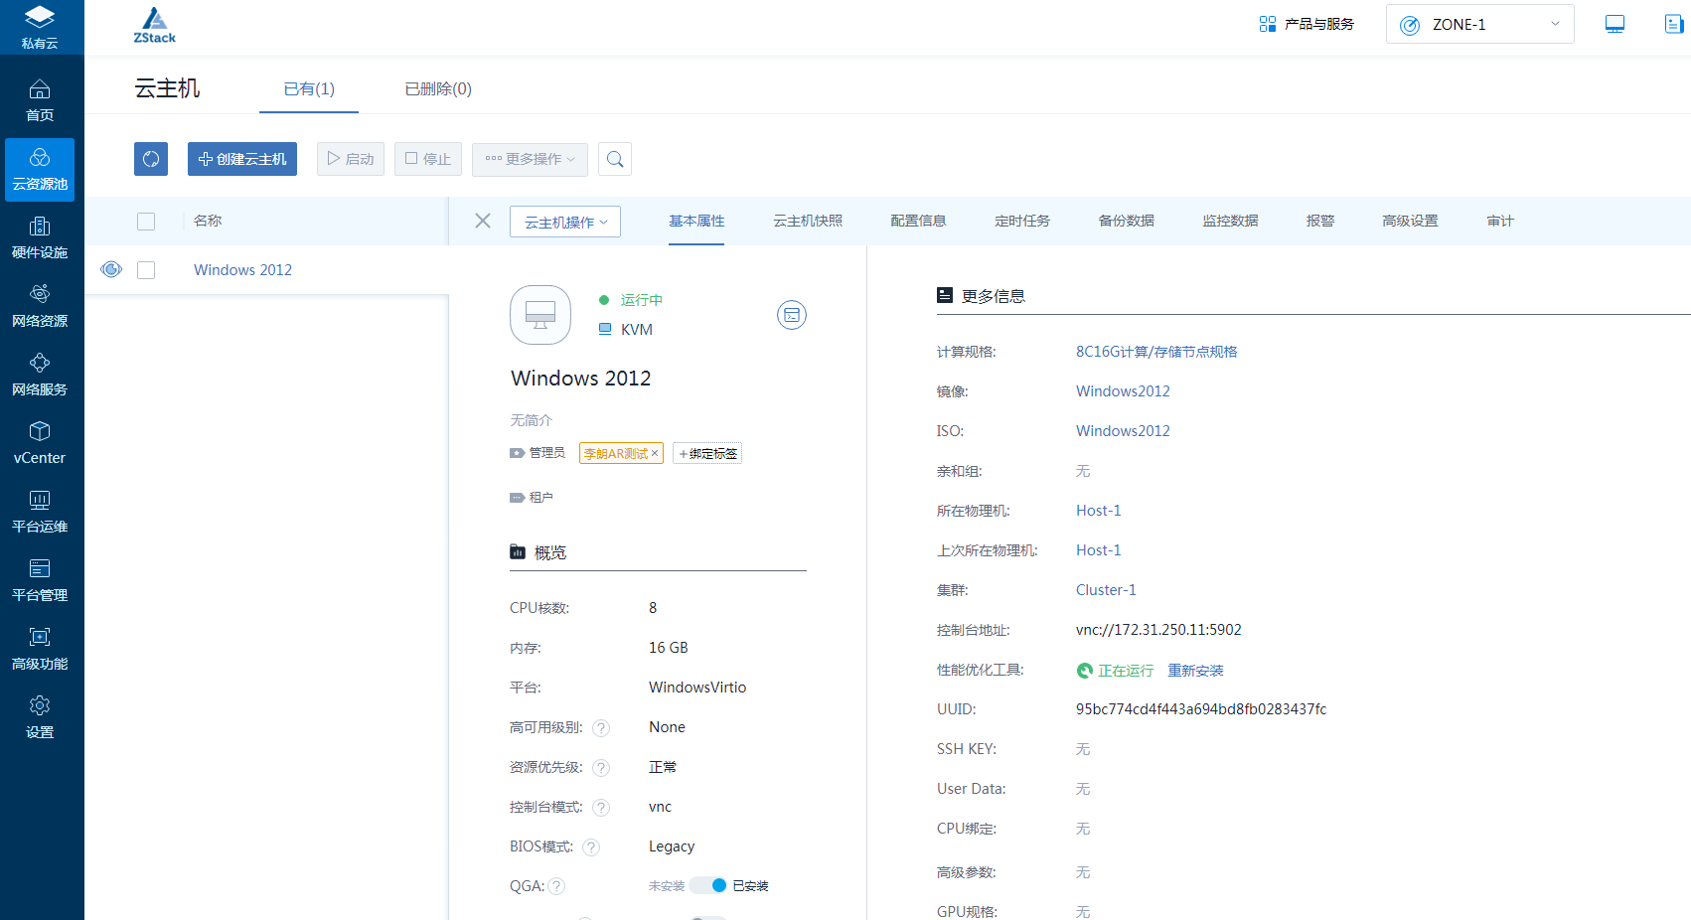1691x920 pixels.
Task: Expand the 更多操作 dropdown
Action: point(530,159)
